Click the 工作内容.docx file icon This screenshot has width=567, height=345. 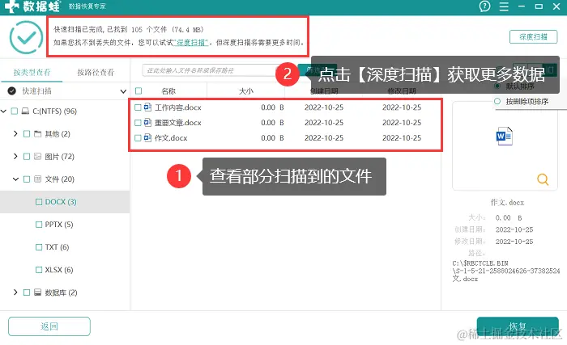(x=147, y=107)
